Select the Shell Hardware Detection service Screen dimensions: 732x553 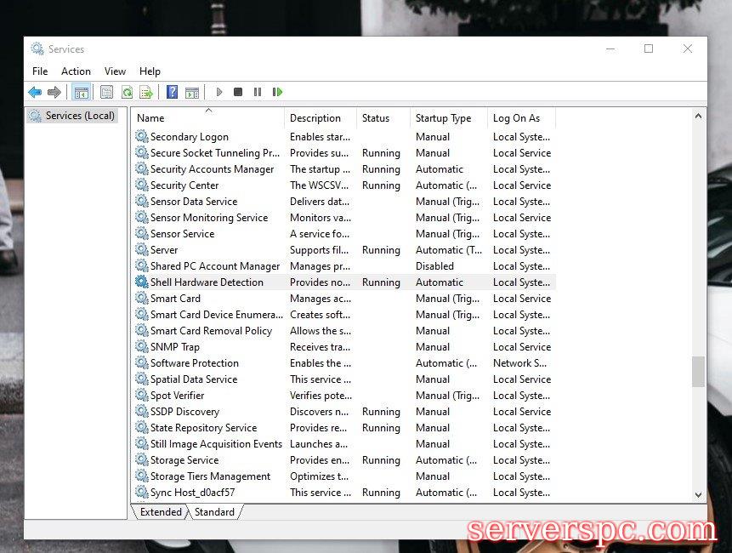tap(207, 282)
